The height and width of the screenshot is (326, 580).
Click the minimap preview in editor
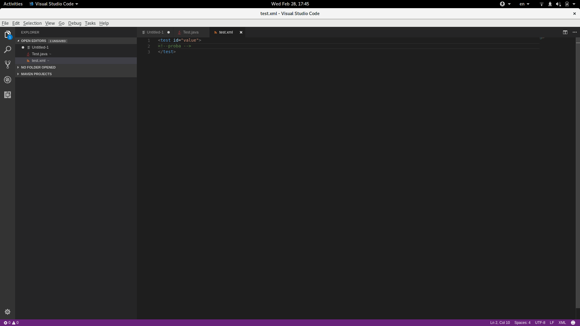[542, 38]
